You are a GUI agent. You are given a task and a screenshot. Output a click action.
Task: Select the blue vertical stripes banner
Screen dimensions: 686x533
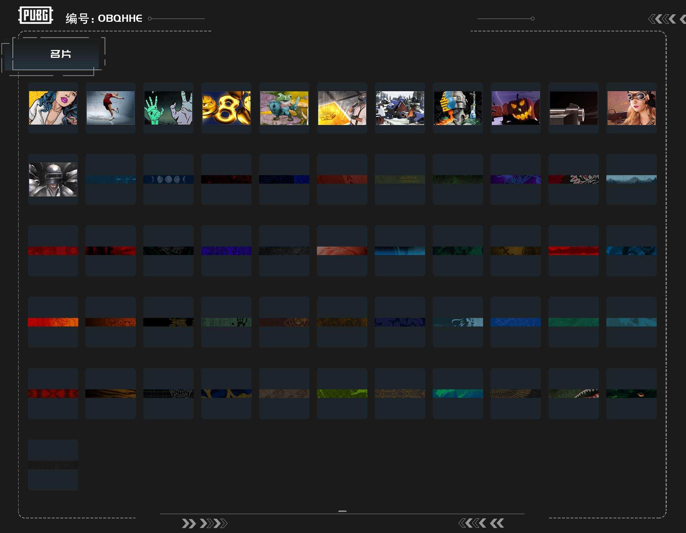tap(400, 251)
